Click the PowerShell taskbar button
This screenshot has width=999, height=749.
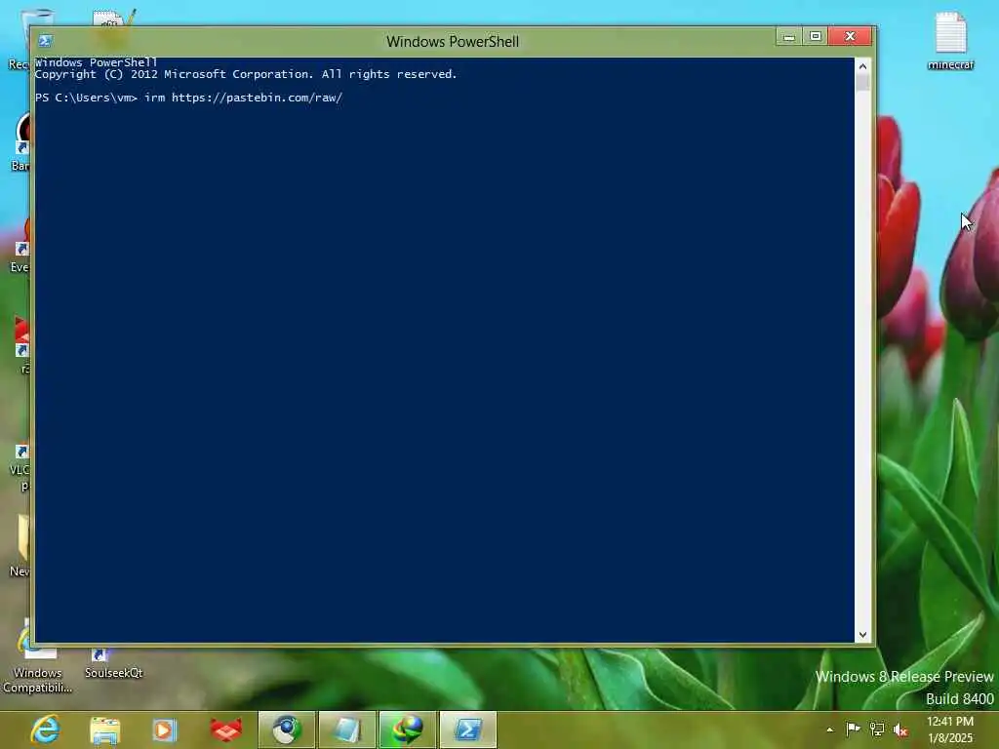click(467, 729)
